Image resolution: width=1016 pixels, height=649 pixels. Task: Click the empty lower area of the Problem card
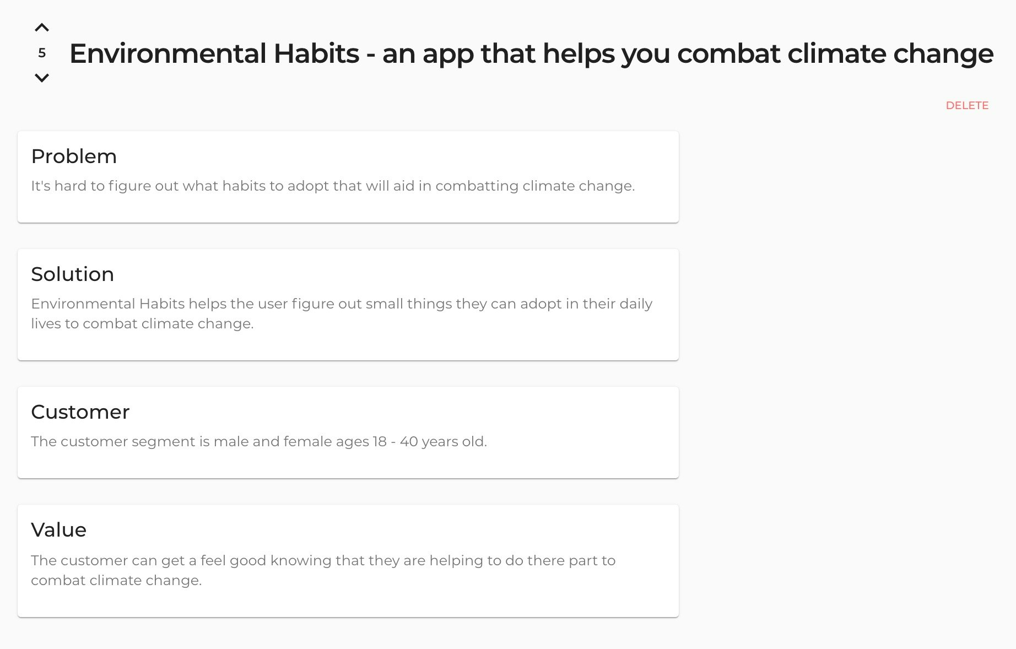click(348, 209)
